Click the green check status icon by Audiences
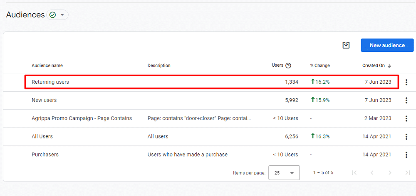The image size is (416, 196). click(x=52, y=15)
